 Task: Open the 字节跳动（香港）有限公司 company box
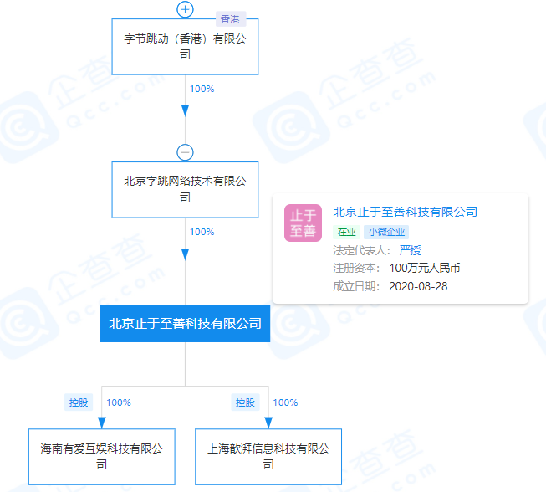click(x=185, y=47)
